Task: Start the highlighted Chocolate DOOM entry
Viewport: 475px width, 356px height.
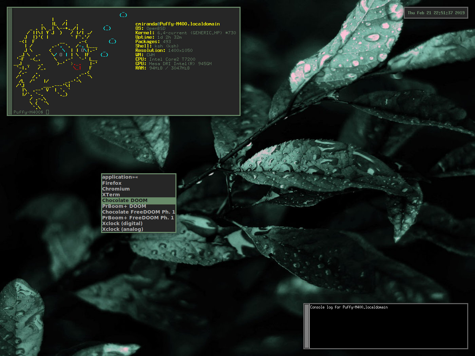Action: pyautogui.click(x=125, y=200)
